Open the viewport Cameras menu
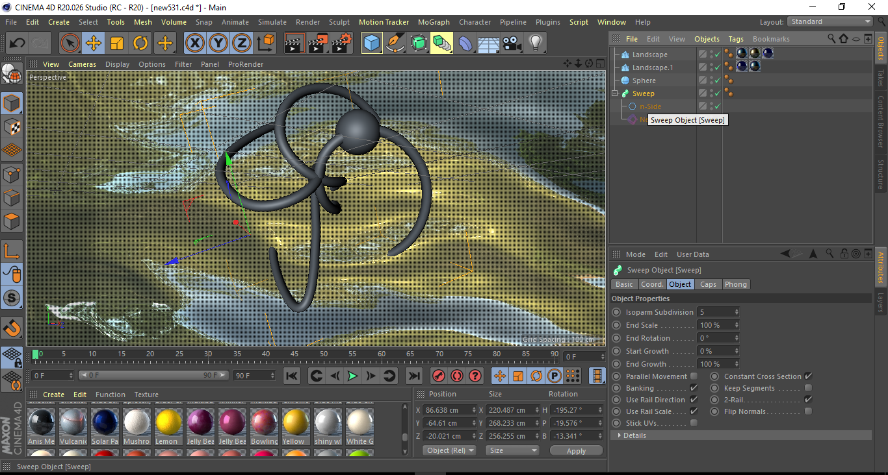The width and height of the screenshot is (888, 475). tap(82, 64)
